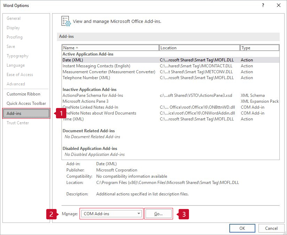Select Instant Messaging Contacts (English) add-in
This screenshot has height=235, width=287.
click(96, 66)
